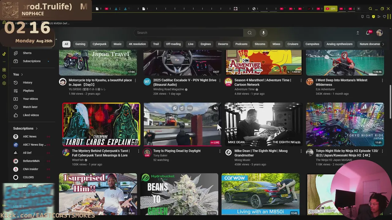
Task: Open options menu for Montana's Wildest Wilderness
Action: 382,80
